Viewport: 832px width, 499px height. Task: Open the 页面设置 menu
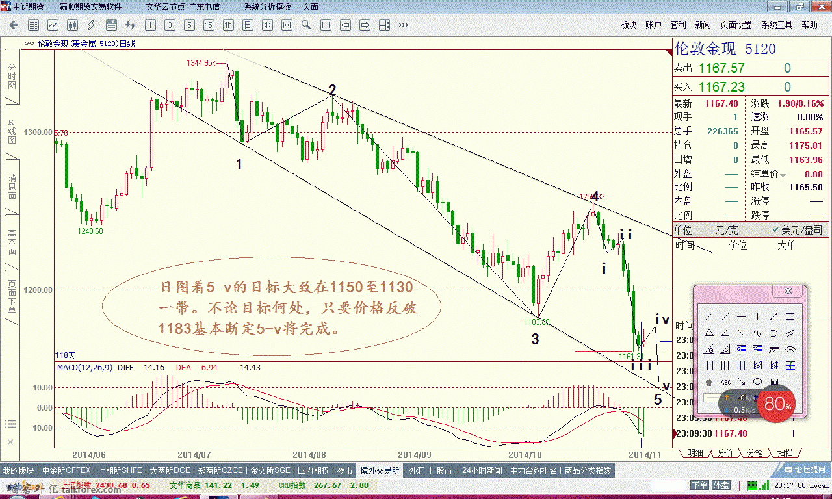(x=735, y=25)
